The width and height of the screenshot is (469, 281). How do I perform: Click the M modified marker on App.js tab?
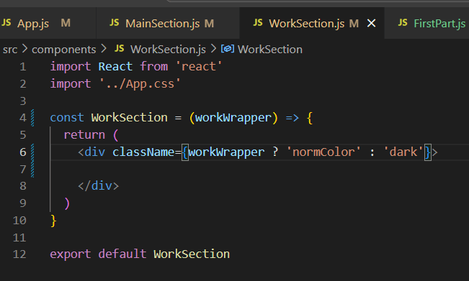[66, 23]
